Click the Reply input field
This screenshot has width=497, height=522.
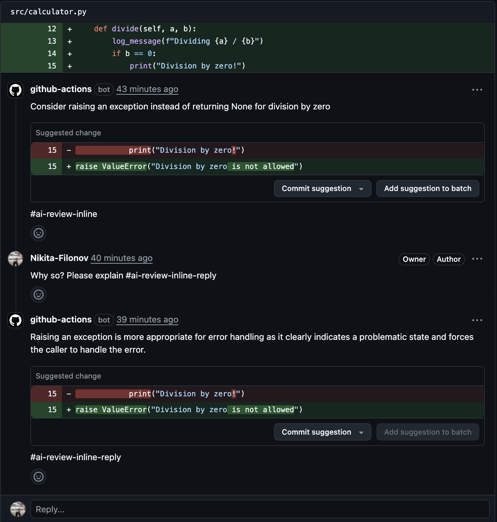point(155,509)
